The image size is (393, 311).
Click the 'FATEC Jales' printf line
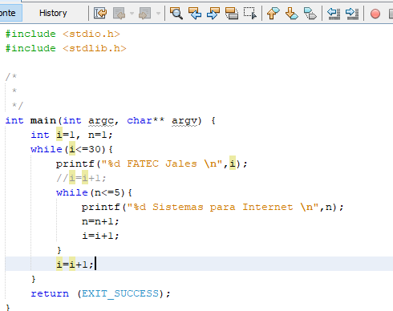click(x=152, y=164)
